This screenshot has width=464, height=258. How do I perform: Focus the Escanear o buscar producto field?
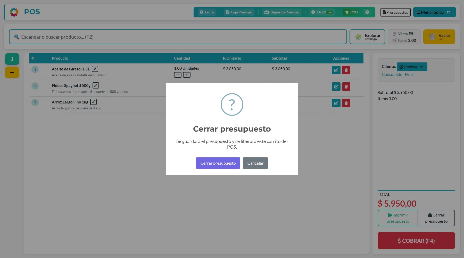point(178,37)
